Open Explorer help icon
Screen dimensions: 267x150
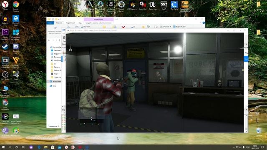(204, 23)
